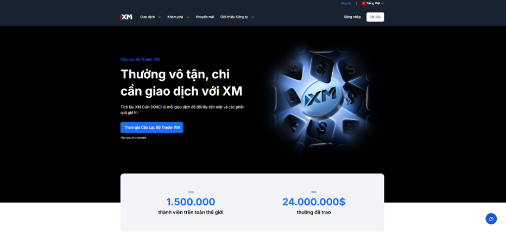Open the Khám phá menu
Viewport: 506px width, 233px height.
[x=175, y=17]
